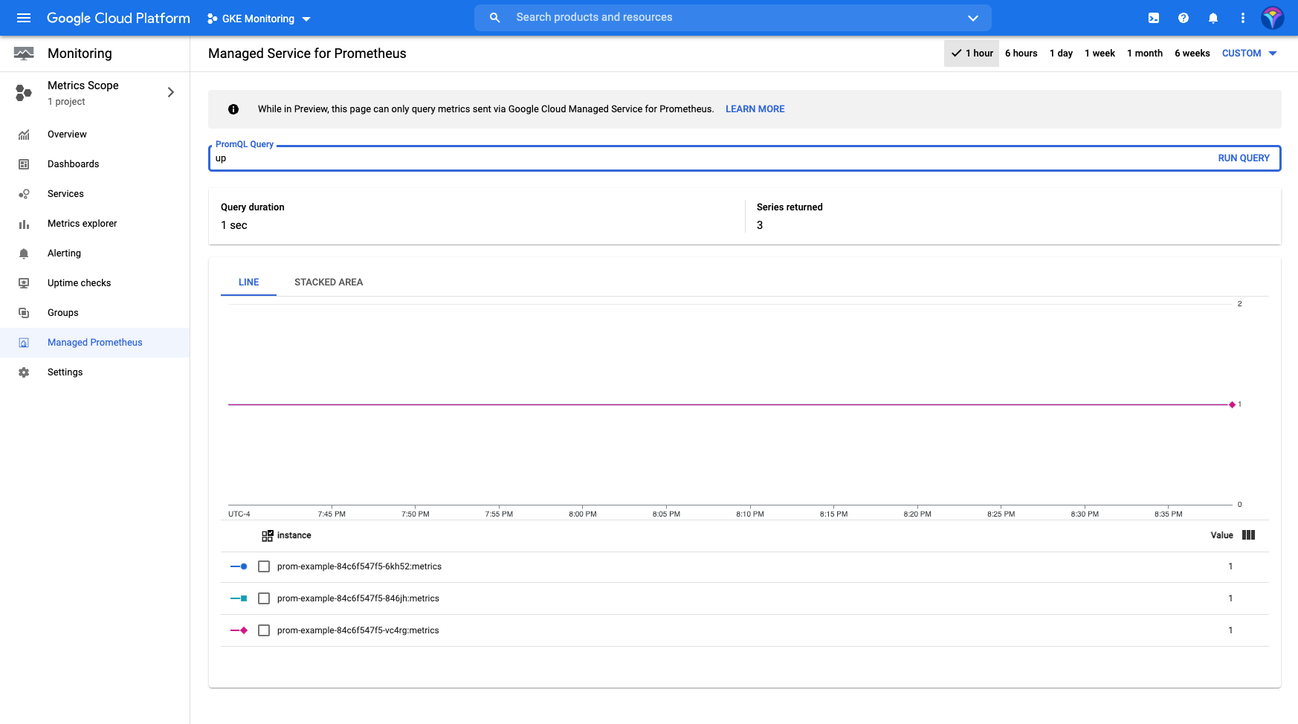Open the three-dot more options menu
This screenshot has width=1298, height=724.
(1243, 18)
